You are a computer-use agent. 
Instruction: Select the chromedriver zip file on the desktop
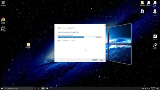click(x=28, y=46)
